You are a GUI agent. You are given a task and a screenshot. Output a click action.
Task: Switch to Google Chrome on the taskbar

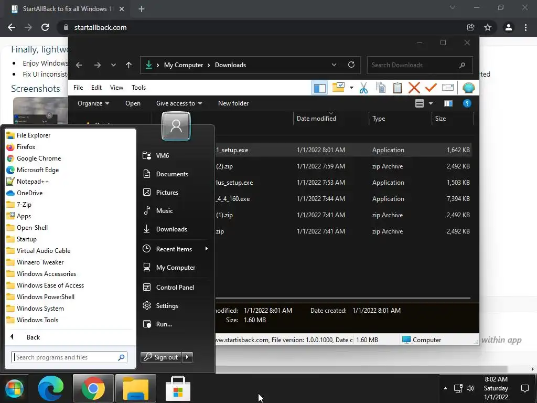93,389
